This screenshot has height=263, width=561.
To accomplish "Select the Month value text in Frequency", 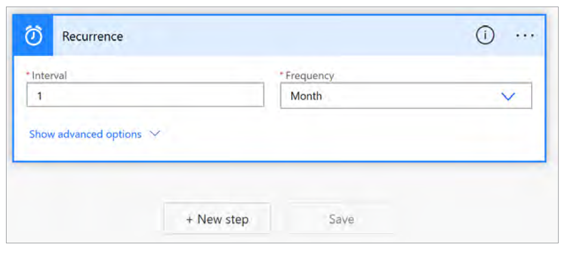I will (306, 96).
